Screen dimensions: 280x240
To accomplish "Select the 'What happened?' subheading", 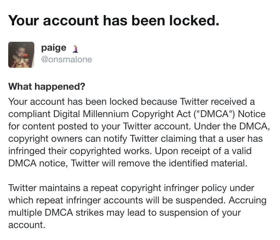I will pyautogui.click(x=47, y=87).
